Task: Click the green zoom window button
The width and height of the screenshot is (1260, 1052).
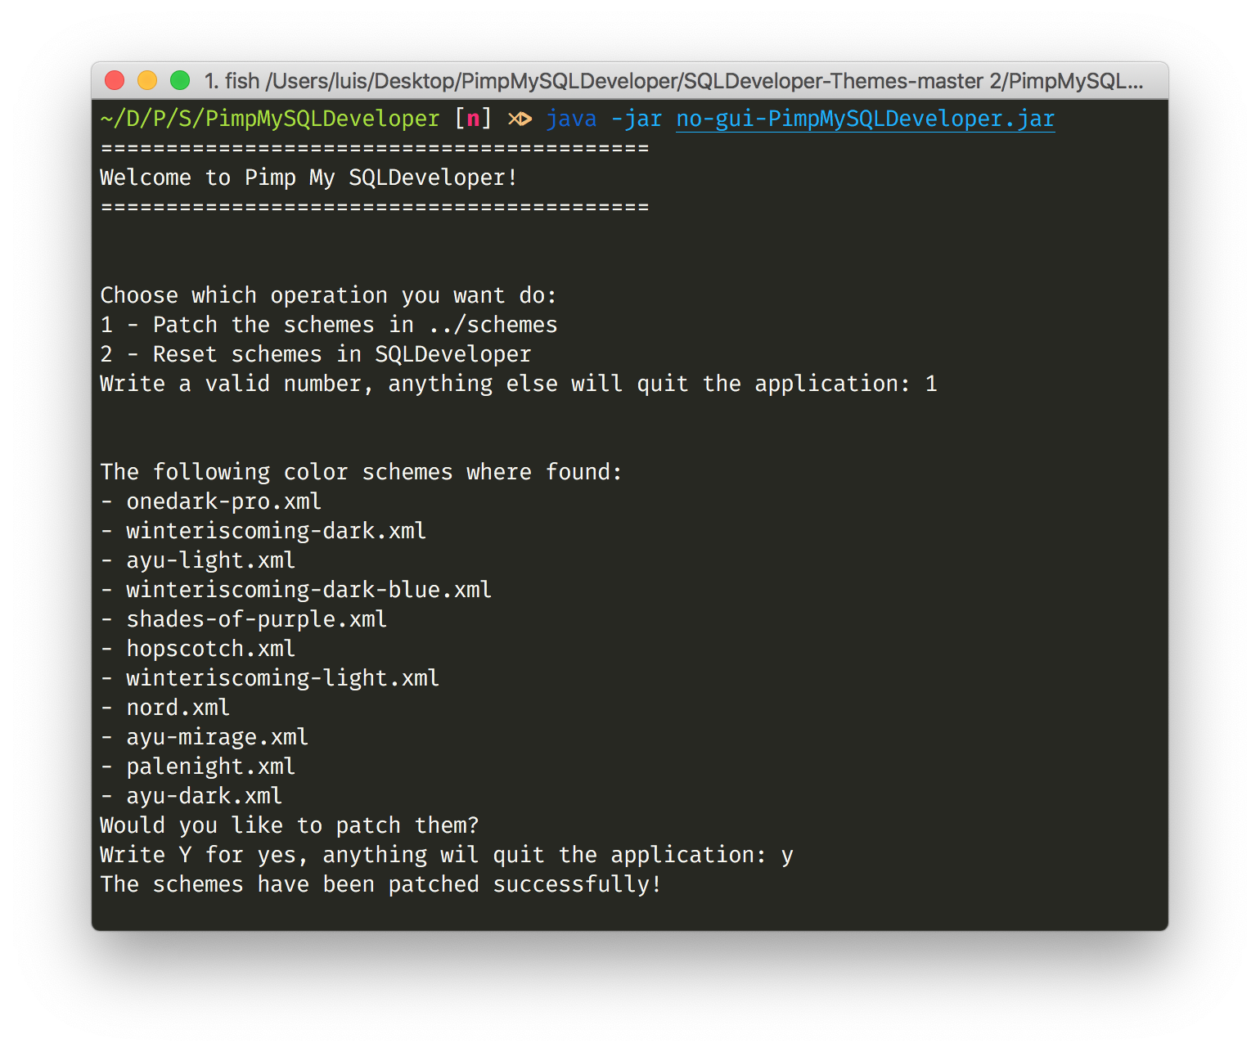Action: [x=180, y=80]
